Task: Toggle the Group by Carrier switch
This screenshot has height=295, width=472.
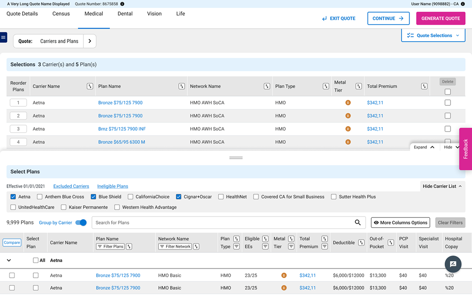Action: pos(80,223)
